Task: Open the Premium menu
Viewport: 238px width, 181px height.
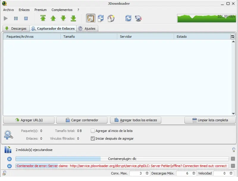Action: click(40, 10)
